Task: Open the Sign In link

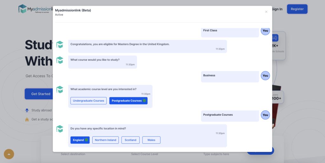Action: coord(277,9)
